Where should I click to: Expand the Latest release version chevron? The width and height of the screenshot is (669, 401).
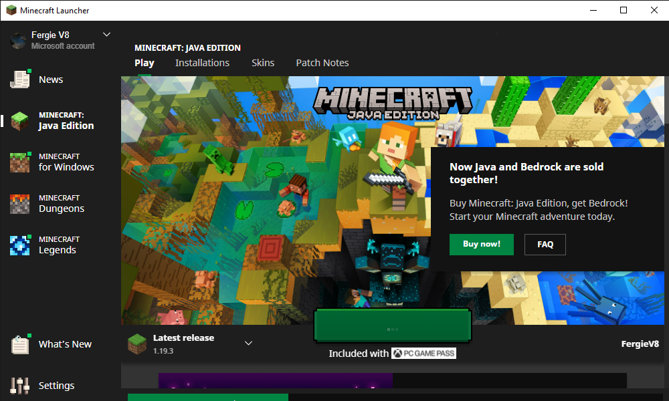coord(248,344)
